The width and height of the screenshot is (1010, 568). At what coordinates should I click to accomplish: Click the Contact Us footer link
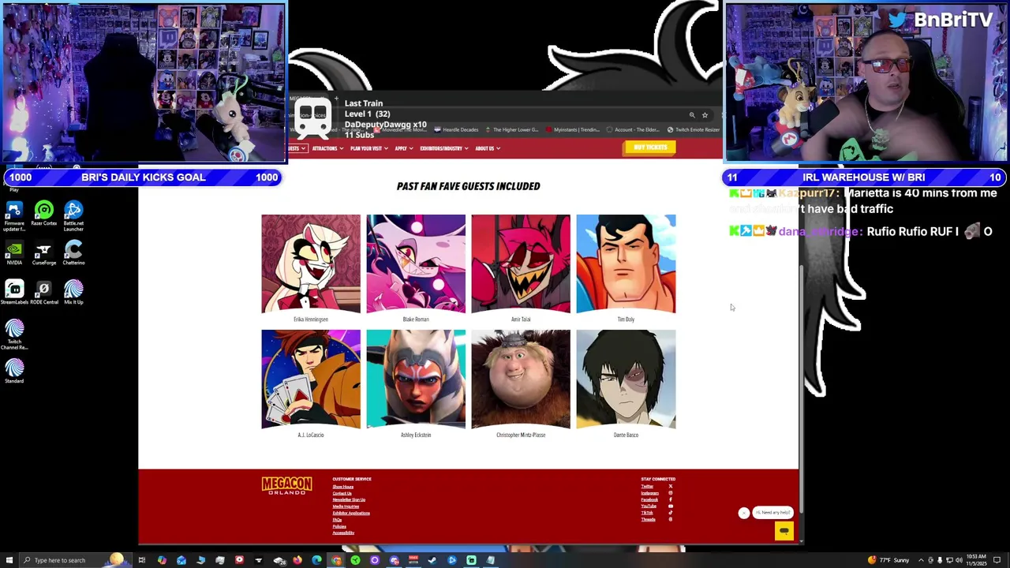coord(342,493)
